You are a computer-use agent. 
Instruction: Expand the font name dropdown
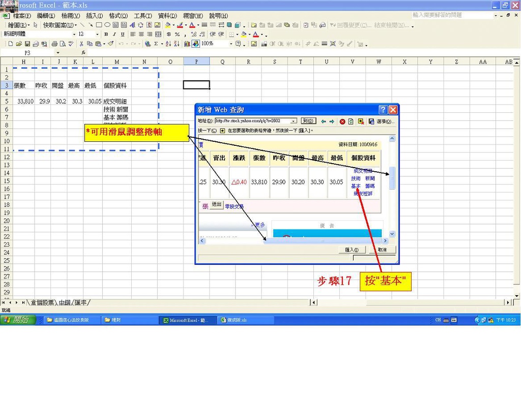click(74, 34)
